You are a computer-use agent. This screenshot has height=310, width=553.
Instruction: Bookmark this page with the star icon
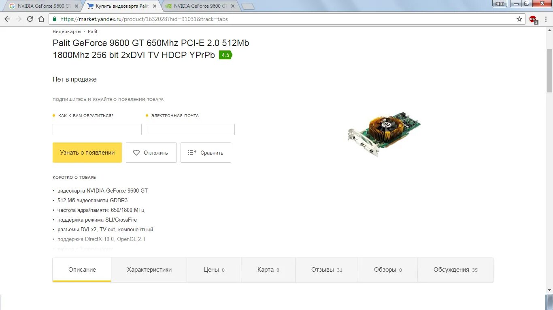click(519, 19)
